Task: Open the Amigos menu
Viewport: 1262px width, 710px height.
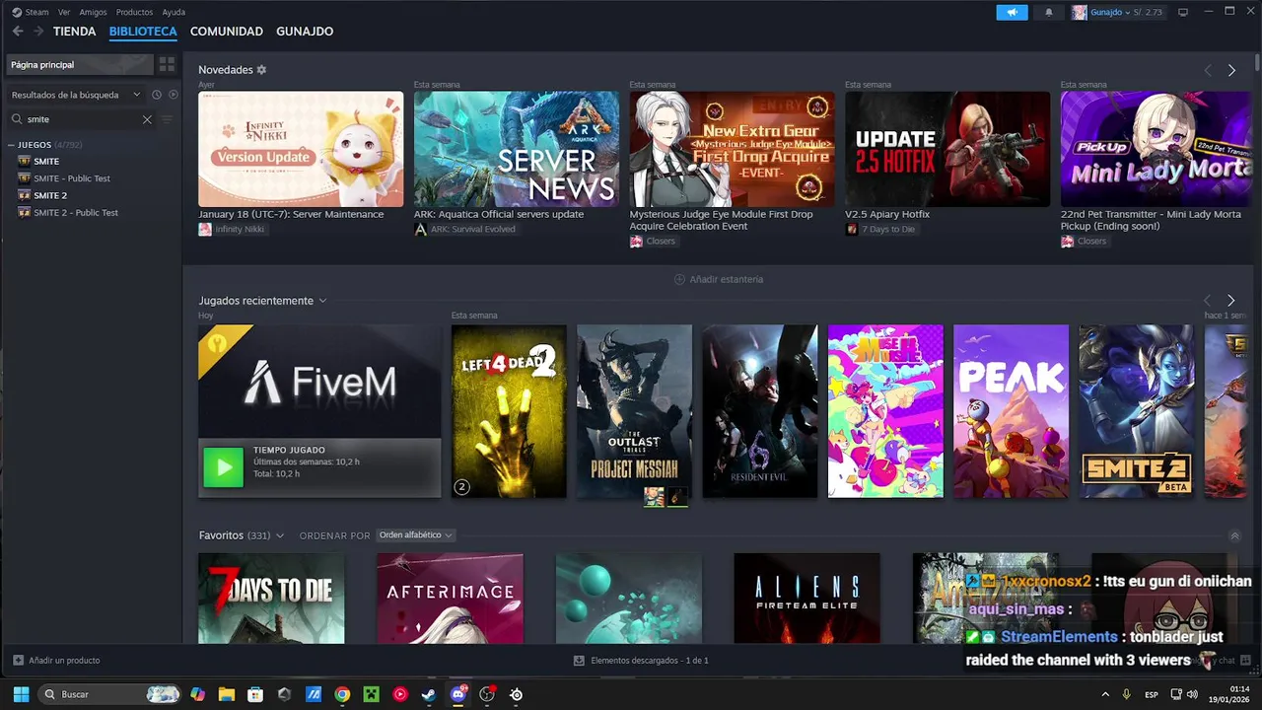Action: tap(93, 12)
